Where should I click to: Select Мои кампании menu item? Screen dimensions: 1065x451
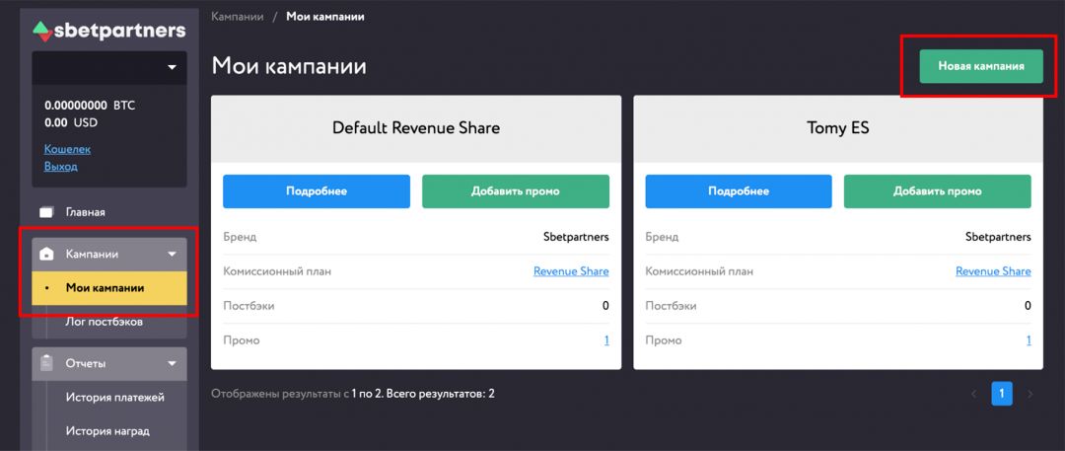(109, 288)
